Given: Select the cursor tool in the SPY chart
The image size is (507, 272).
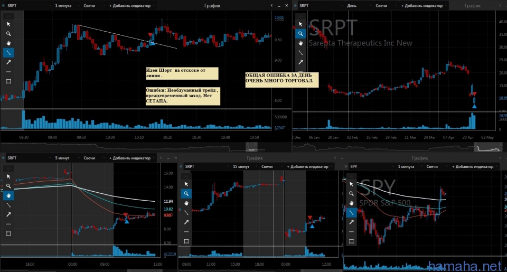Looking at the screenshot, I should (x=352, y=184).
